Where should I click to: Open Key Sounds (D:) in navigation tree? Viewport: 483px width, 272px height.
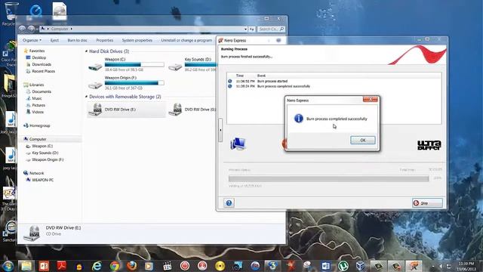click(x=45, y=153)
